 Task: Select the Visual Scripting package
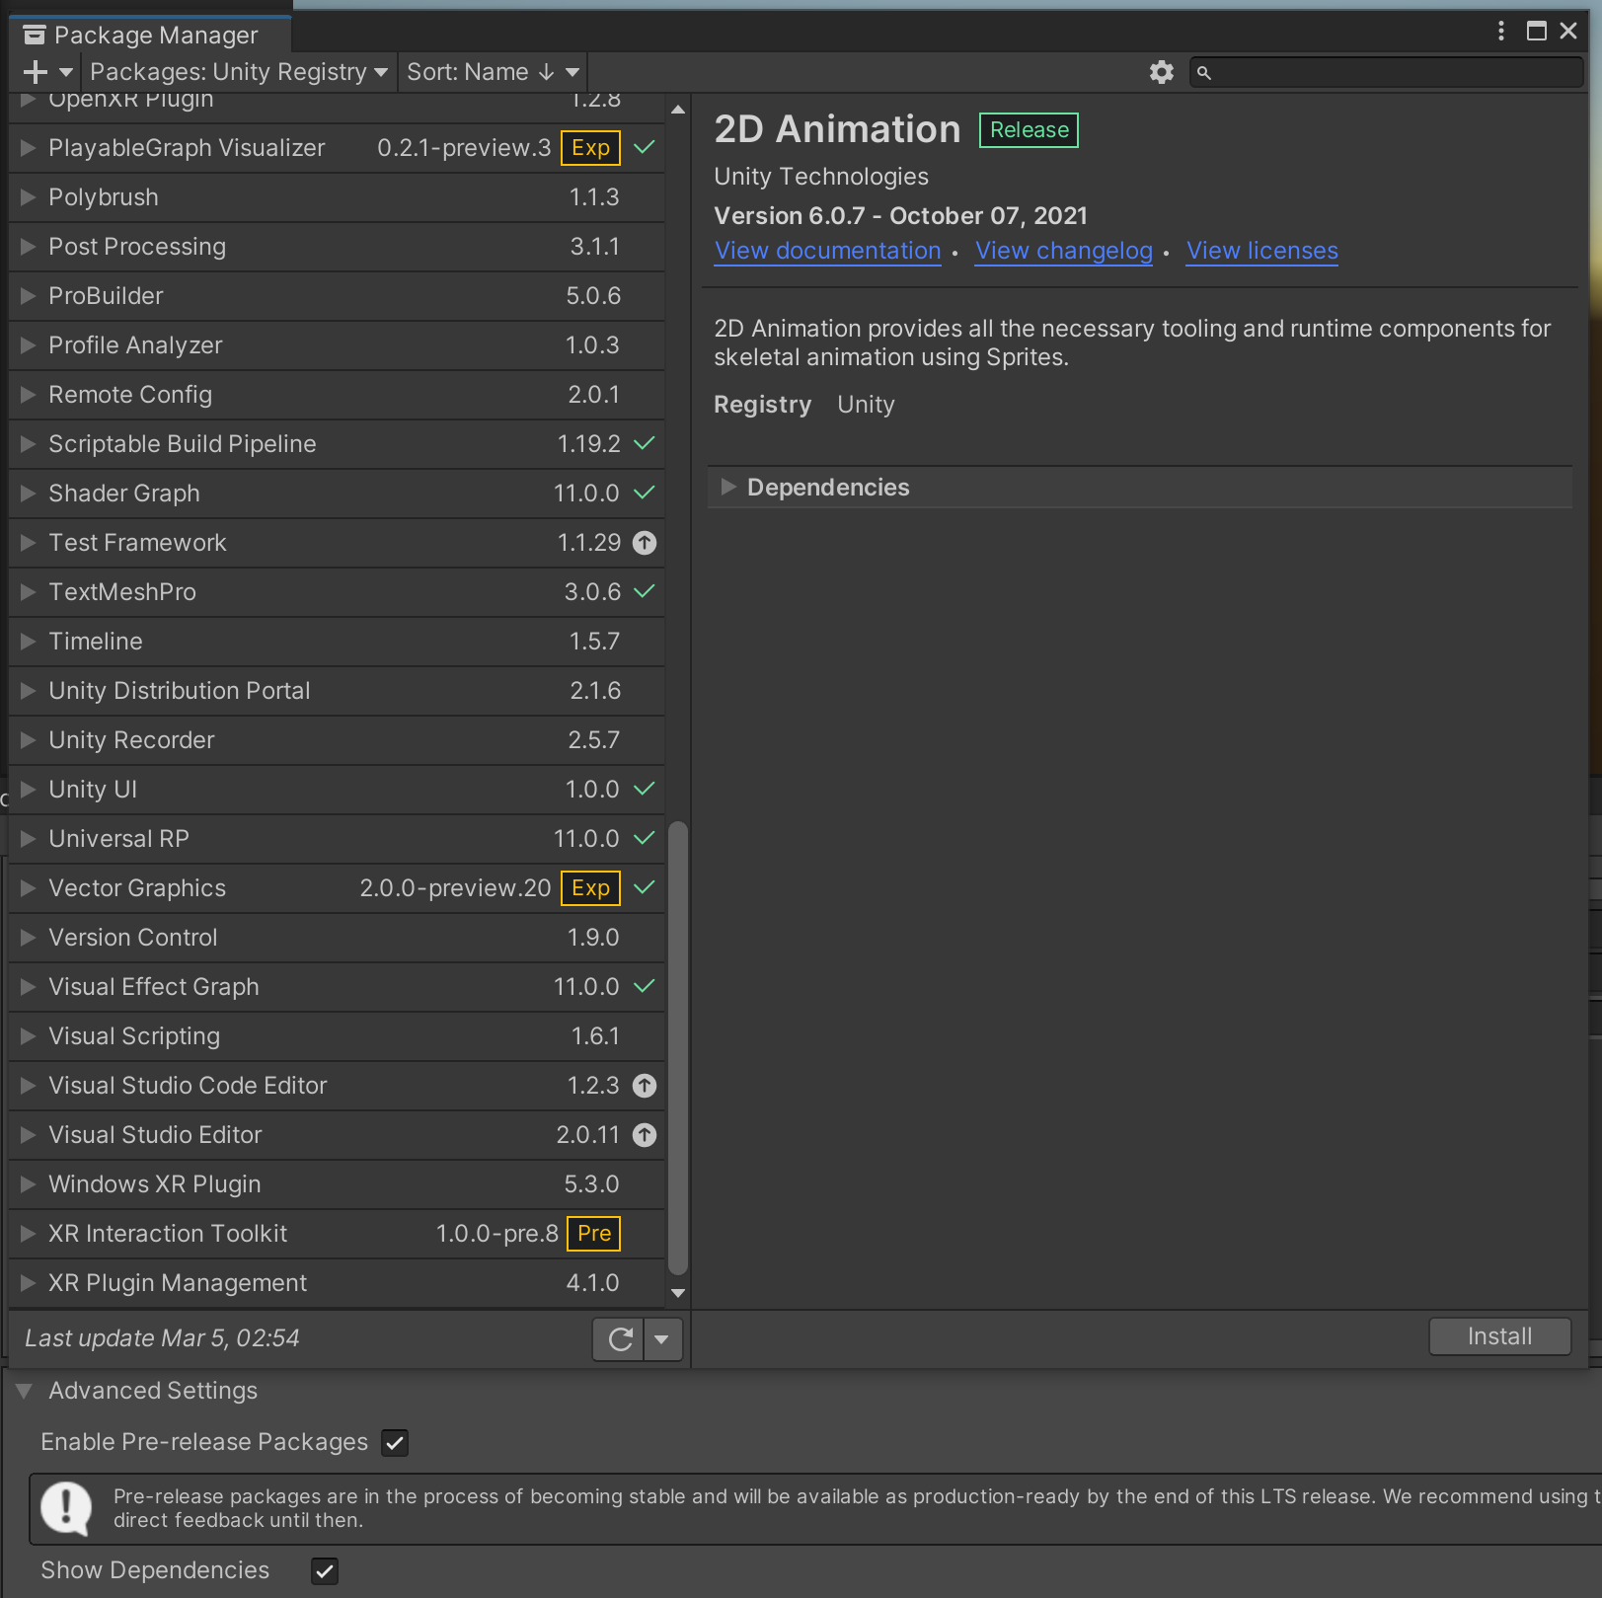pyautogui.click(x=337, y=1036)
